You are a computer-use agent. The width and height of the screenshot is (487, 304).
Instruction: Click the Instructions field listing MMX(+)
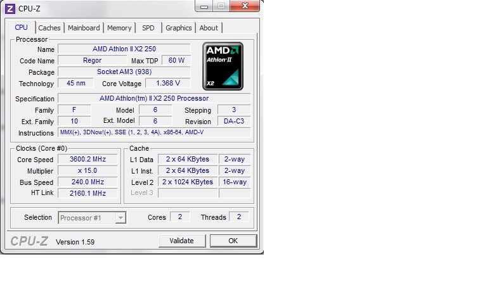tap(154, 132)
